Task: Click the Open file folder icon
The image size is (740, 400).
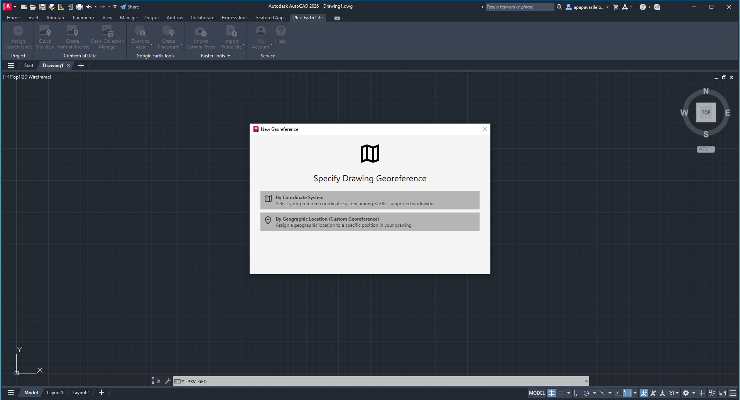Action: point(33,7)
